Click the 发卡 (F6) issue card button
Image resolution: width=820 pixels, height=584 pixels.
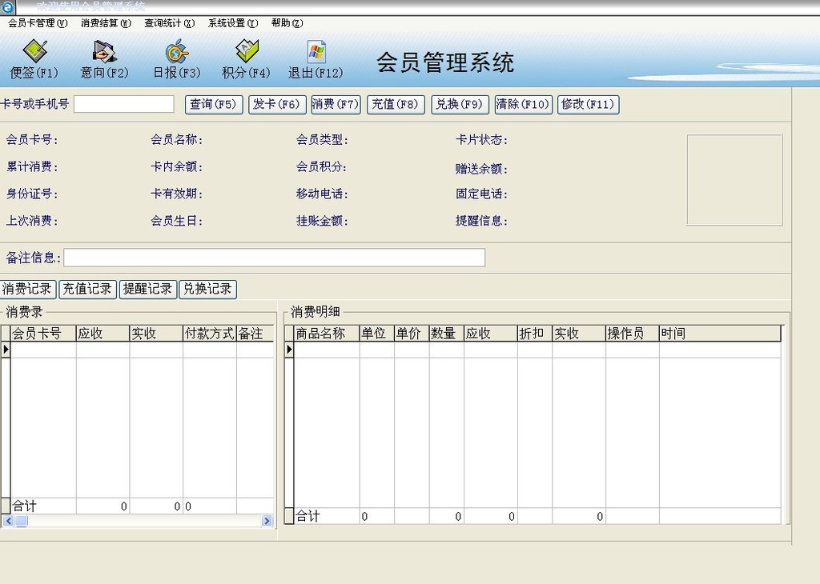click(277, 104)
